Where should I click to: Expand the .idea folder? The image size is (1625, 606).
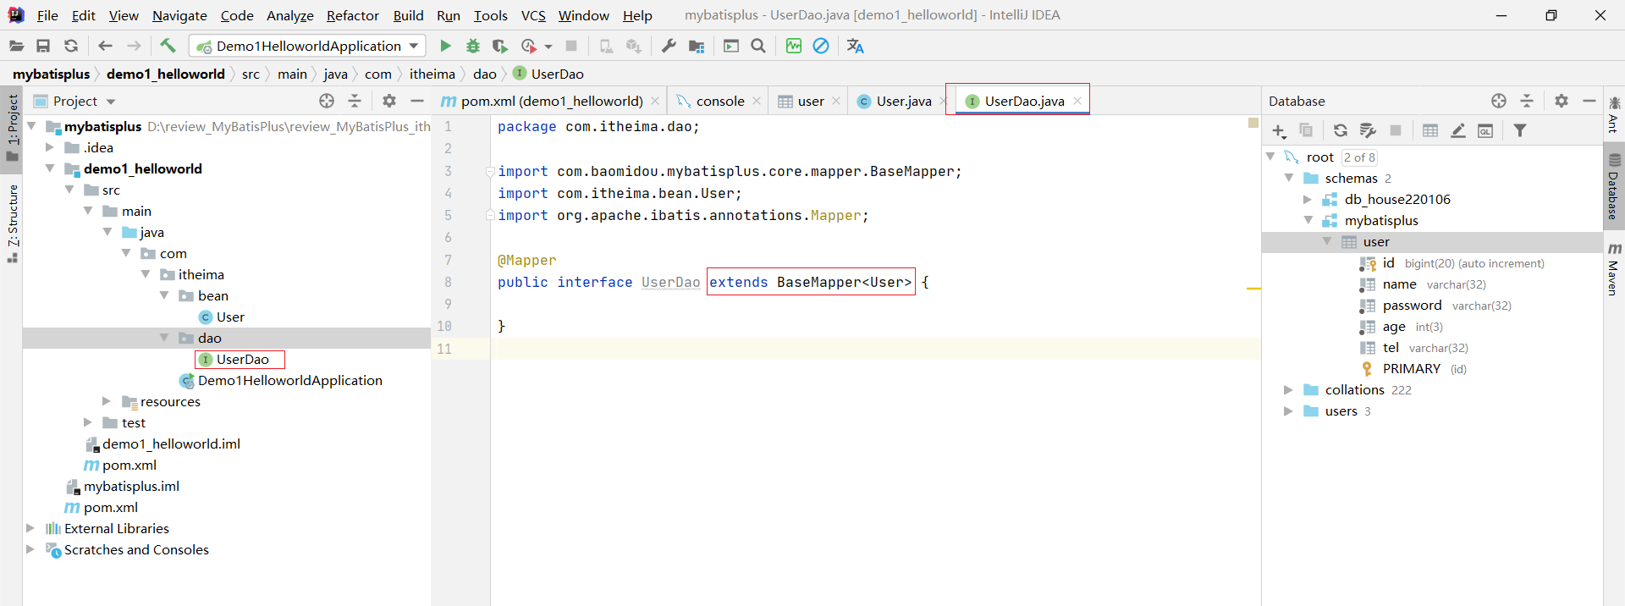tap(50, 147)
